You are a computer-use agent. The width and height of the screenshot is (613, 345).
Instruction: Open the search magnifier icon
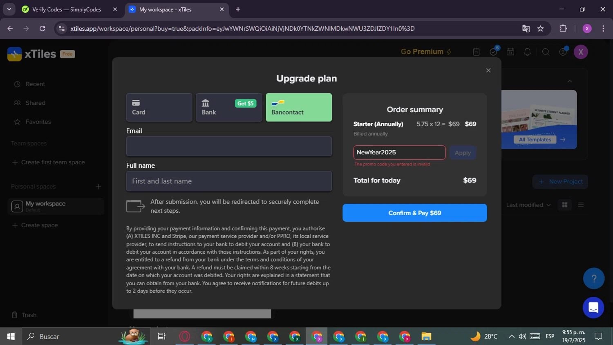pyautogui.click(x=546, y=52)
